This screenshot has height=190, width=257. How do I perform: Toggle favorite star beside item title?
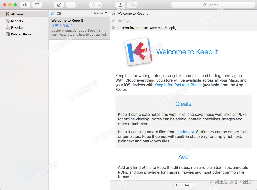pyautogui.click(x=113, y=14)
